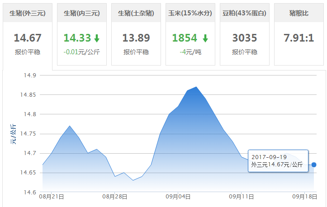This screenshot has height=207, width=327.
Task: Show the 玉米(15%水分) price tab
Action: pos(190,13)
